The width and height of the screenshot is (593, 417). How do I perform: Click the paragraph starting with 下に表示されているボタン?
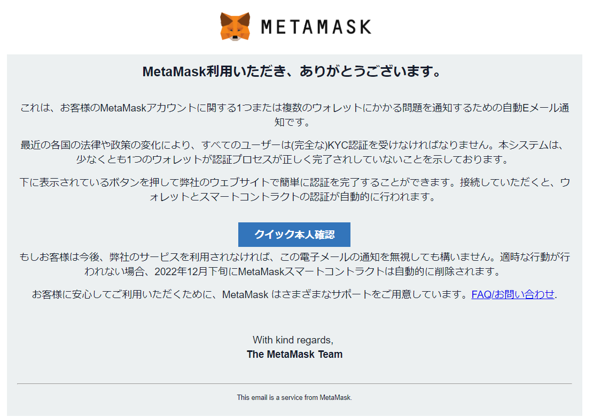pos(294,189)
